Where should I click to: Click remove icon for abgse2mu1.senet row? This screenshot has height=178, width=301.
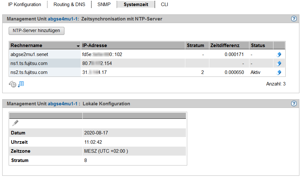tap(279, 54)
